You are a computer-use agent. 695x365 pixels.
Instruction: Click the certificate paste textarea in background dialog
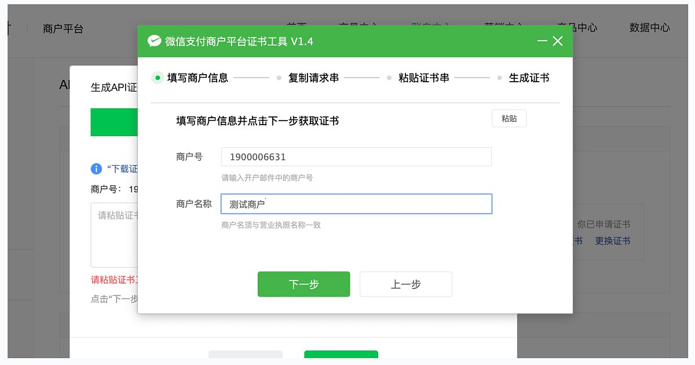114,235
